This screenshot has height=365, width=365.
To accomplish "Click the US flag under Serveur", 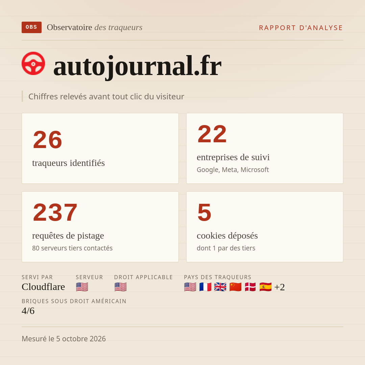I will pyautogui.click(x=82, y=287).
